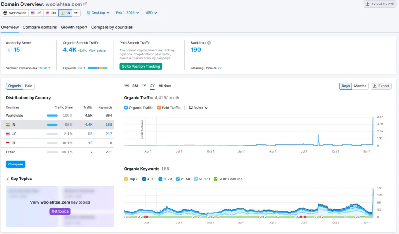Toggle Paid Traffic checkbox
Screen dimensions: 399x234
pyautogui.click(x=159, y=107)
